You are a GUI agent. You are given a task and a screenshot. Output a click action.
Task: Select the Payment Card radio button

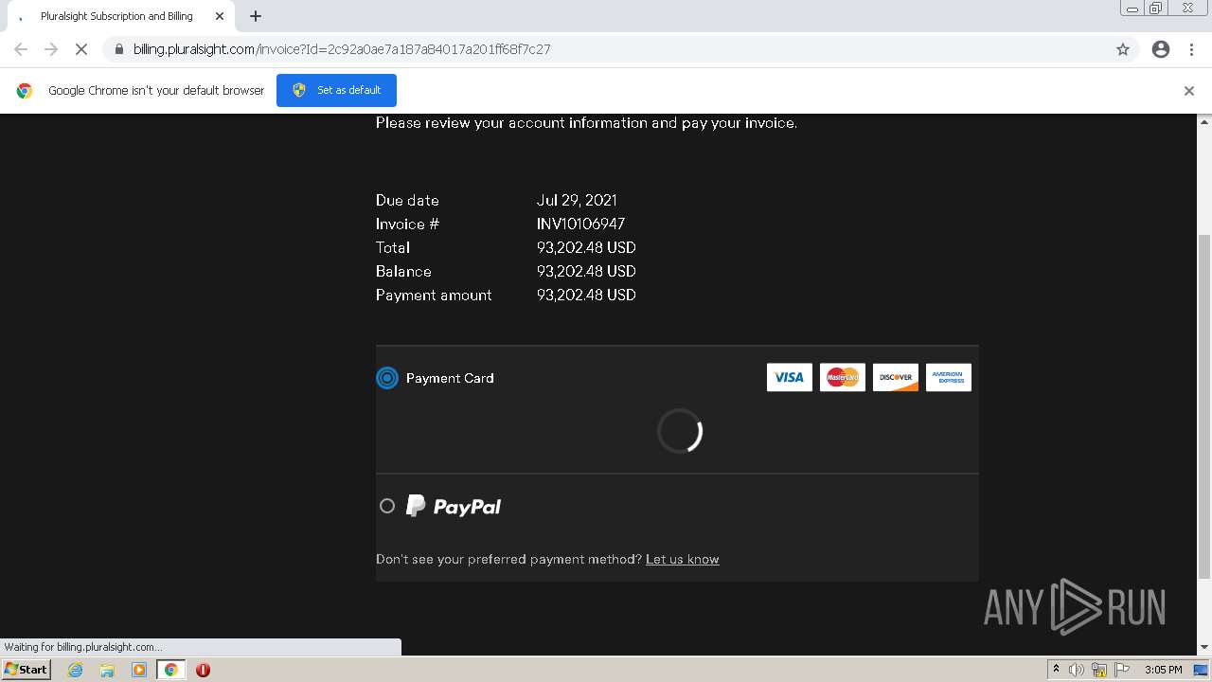(x=387, y=378)
